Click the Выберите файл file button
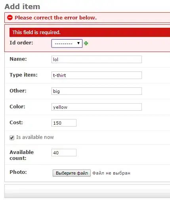This screenshot has height=202, width=170. (72, 173)
